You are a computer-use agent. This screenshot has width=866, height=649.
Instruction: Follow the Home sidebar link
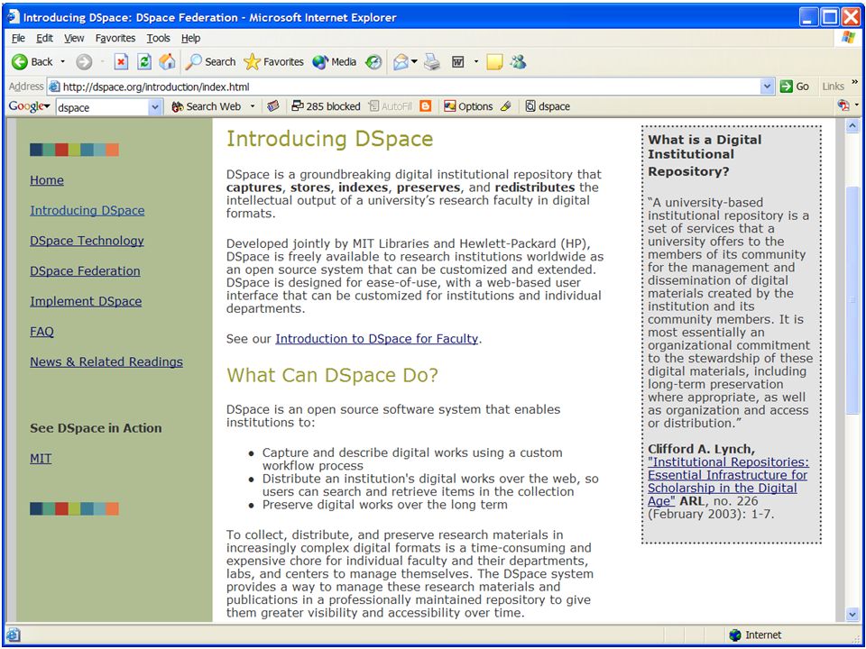coord(46,180)
